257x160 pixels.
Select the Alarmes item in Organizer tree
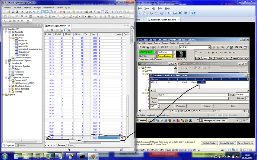click(18, 92)
